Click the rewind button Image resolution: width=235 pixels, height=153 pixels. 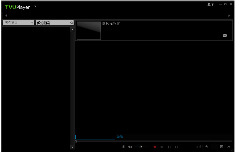tap(161, 147)
